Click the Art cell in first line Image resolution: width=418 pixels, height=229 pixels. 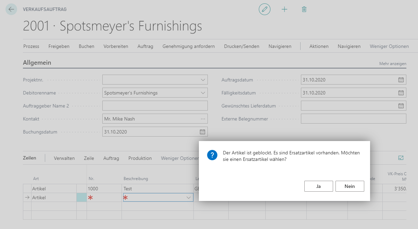[x=54, y=189]
